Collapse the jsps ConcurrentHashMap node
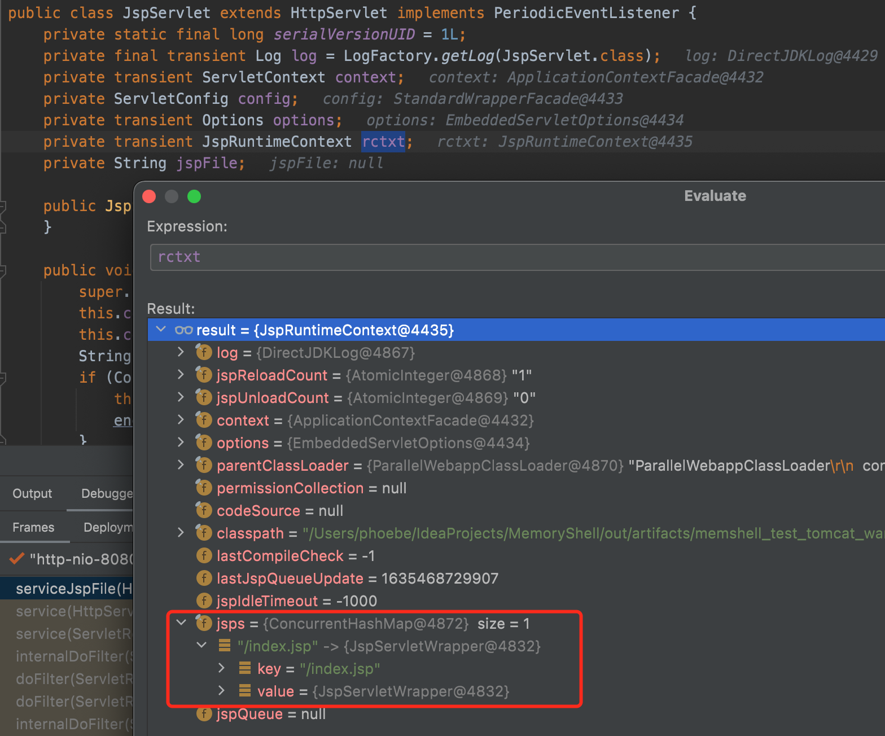 181,623
